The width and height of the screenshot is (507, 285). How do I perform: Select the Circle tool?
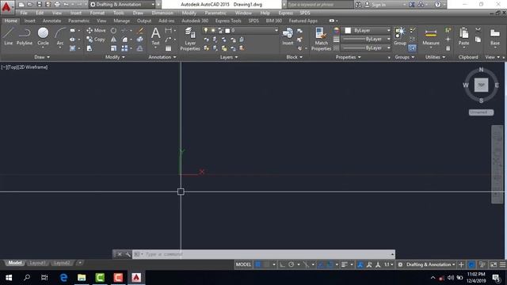pos(43,36)
